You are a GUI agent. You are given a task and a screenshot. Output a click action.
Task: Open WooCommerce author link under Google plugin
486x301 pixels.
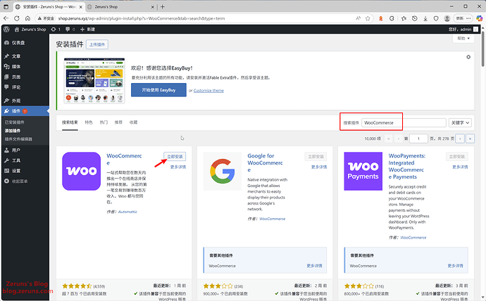272,219
